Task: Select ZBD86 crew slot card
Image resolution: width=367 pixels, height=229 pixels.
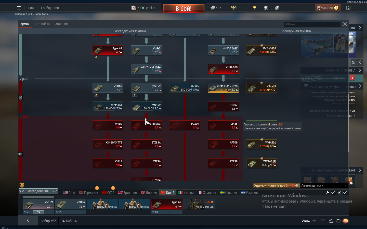Action: tap(71, 204)
